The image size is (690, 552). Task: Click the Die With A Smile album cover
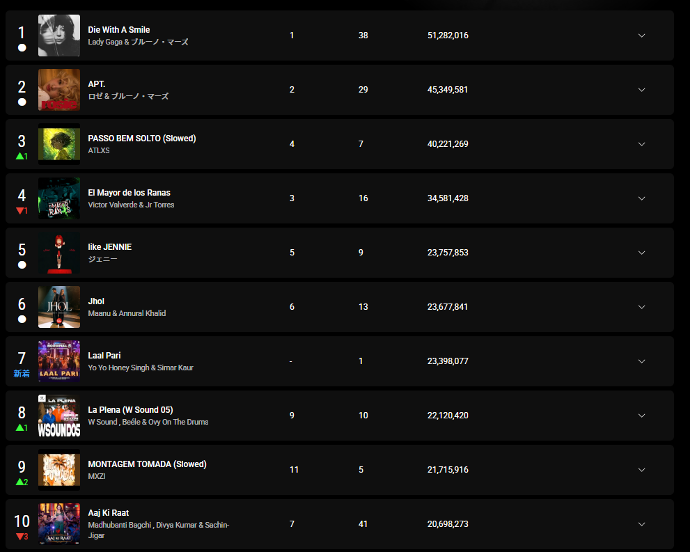(59, 36)
